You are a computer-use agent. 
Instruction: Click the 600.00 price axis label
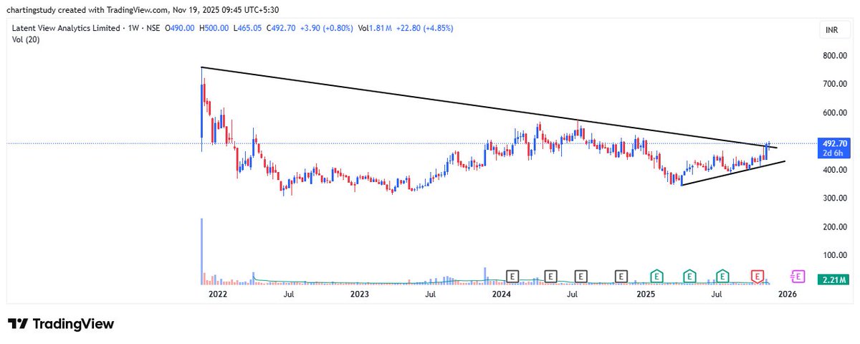tap(835, 113)
